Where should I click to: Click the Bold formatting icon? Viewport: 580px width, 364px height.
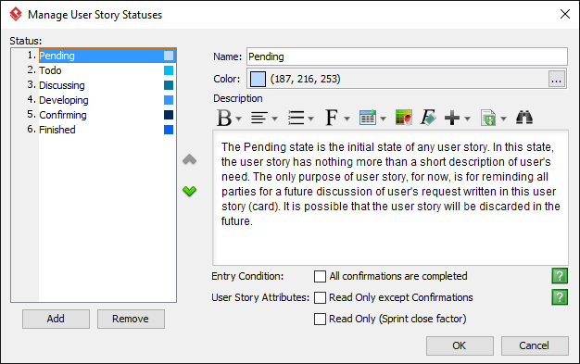pyautogui.click(x=224, y=119)
